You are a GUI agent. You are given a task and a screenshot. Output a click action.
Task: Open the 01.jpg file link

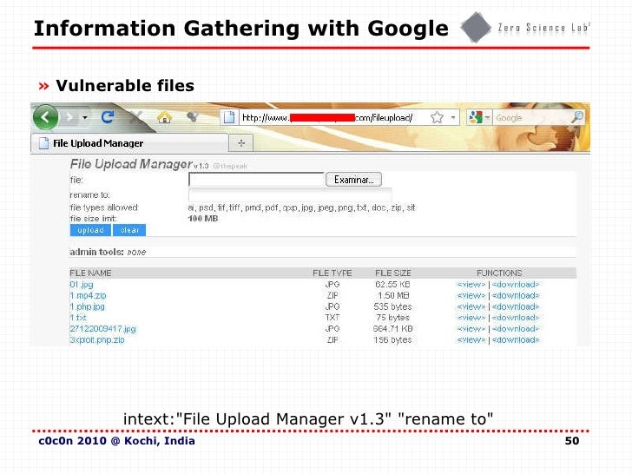[82, 285]
